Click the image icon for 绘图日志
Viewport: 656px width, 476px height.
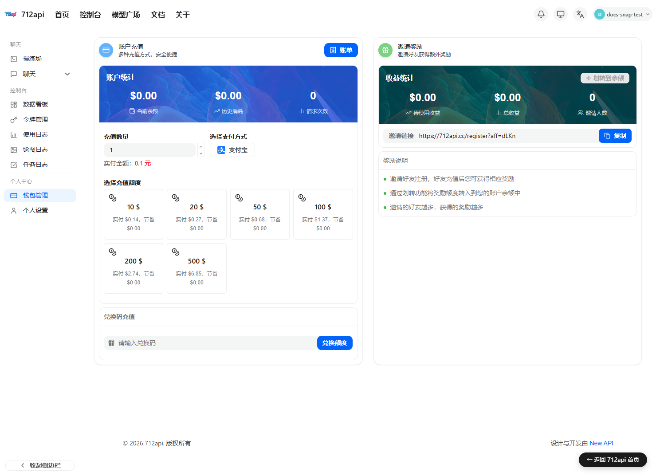tap(14, 149)
